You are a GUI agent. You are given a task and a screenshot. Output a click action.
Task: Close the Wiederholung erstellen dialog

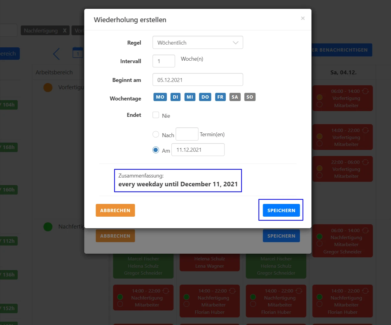[303, 18]
